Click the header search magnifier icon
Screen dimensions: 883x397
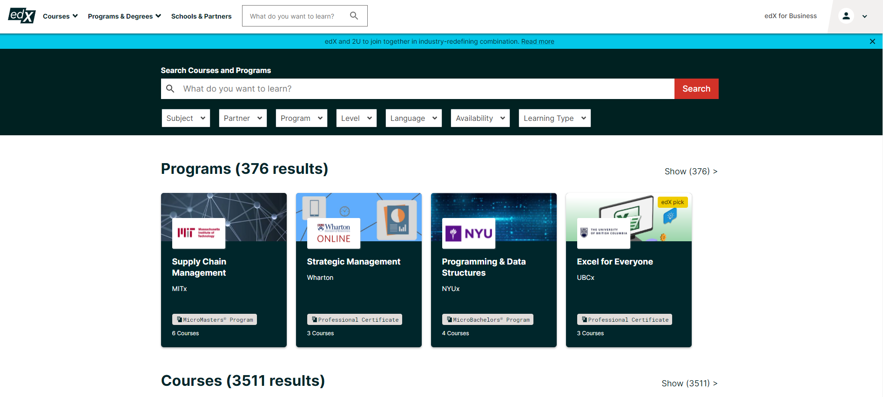coord(354,16)
